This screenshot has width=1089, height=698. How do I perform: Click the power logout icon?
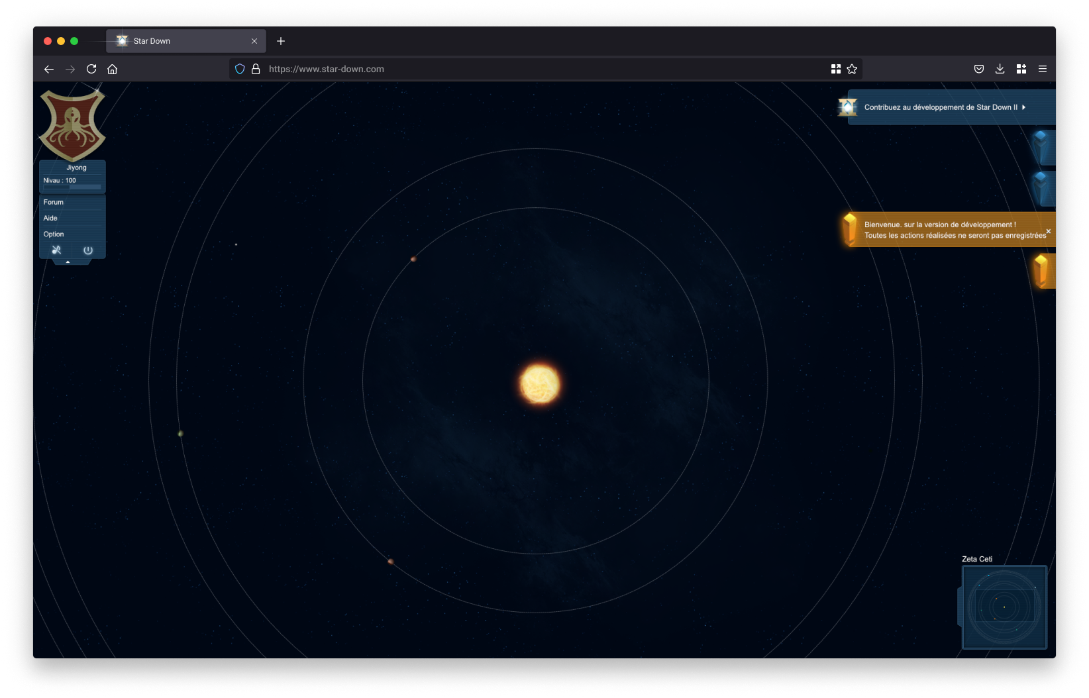[88, 250]
